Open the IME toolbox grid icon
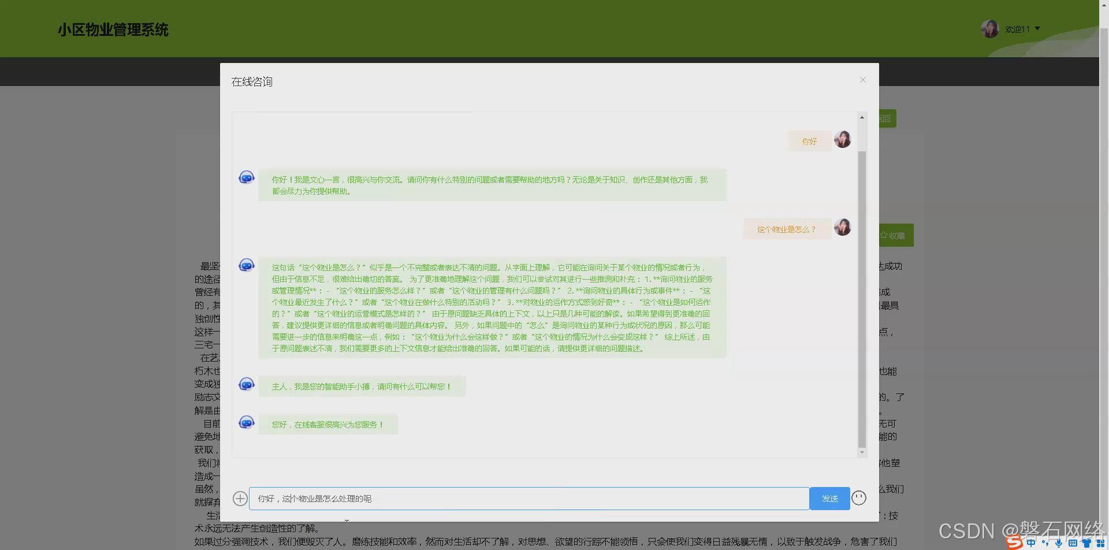 tap(1100, 543)
